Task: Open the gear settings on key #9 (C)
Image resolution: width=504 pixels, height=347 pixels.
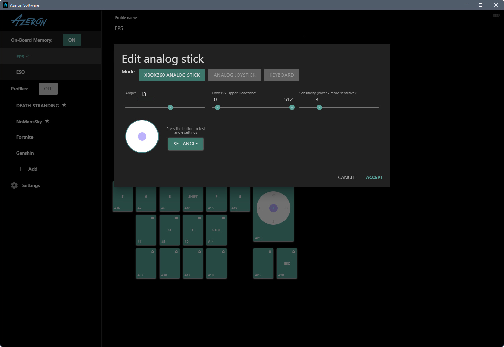Action: pyautogui.click(x=200, y=218)
